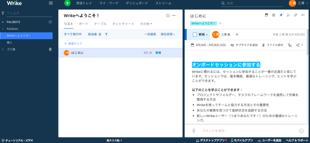310x143 pixels.
Task: Click the オンボードセッションに参加する heading
Action: (x=226, y=65)
